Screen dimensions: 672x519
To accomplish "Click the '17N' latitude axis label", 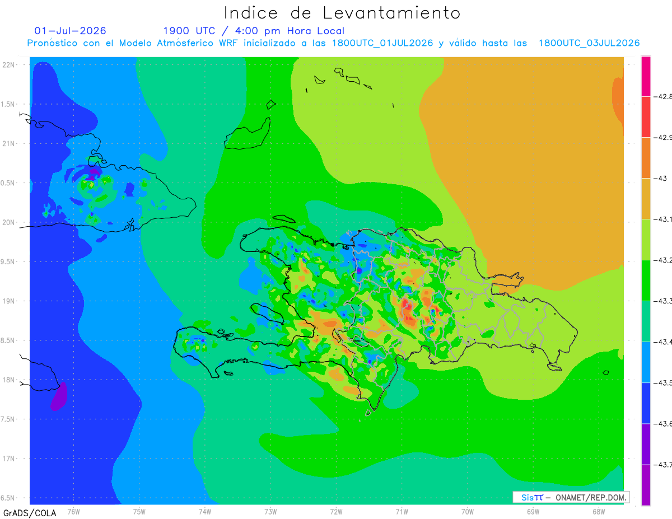I will pos(8,459).
